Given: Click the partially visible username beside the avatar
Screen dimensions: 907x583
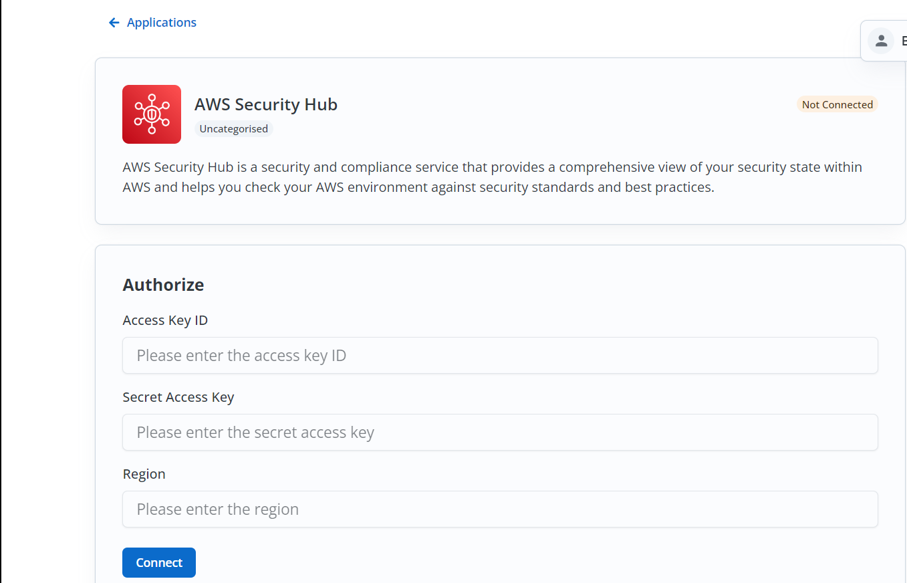Looking at the screenshot, I should [903, 41].
